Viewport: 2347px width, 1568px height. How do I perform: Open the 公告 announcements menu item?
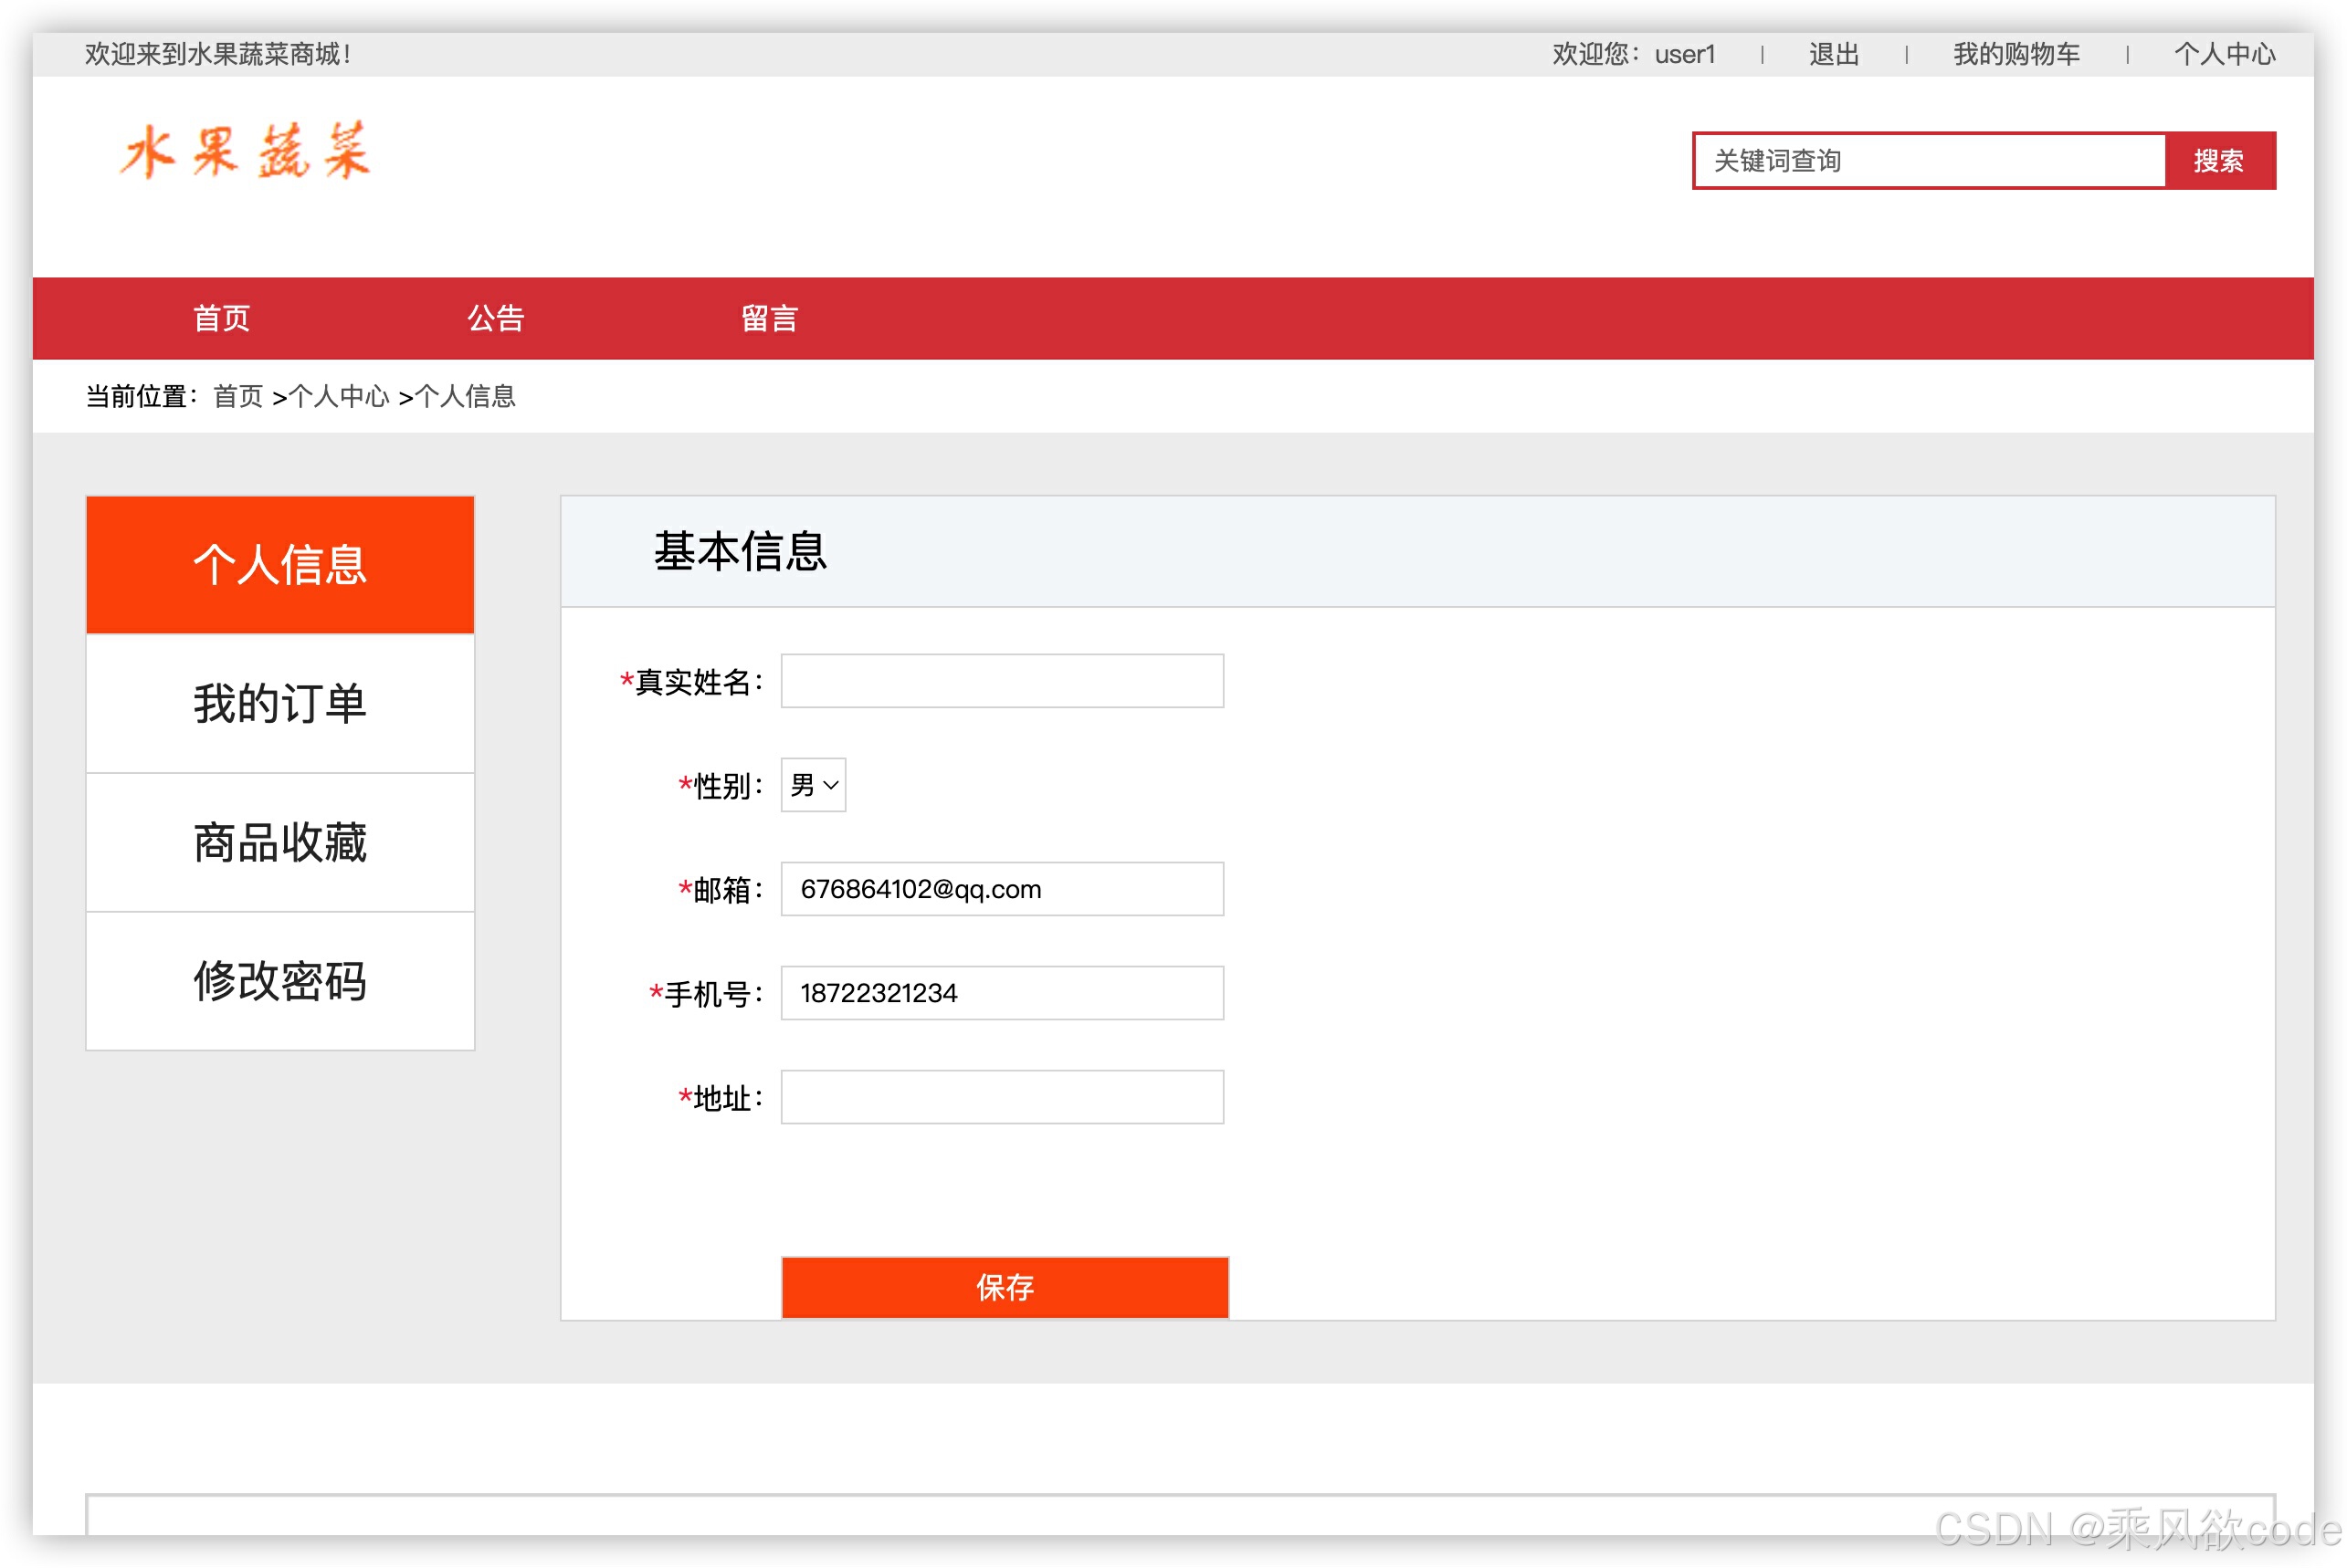click(x=495, y=318)
